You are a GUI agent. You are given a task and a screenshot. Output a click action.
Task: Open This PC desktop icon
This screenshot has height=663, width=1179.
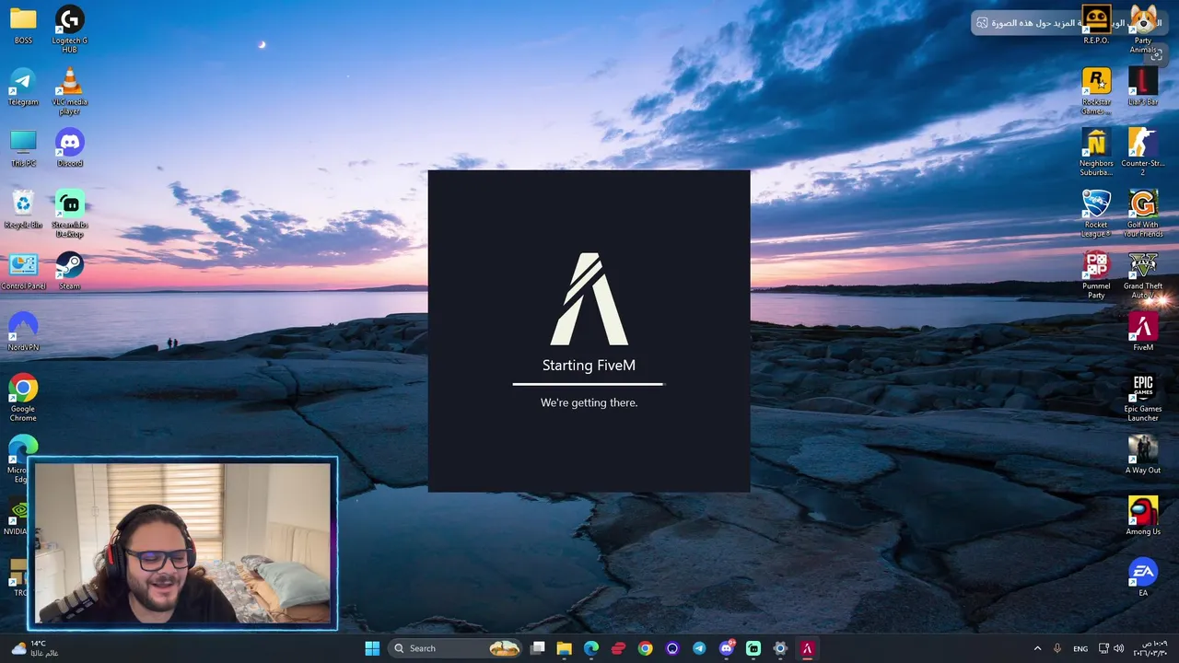[x=23, y=147]
